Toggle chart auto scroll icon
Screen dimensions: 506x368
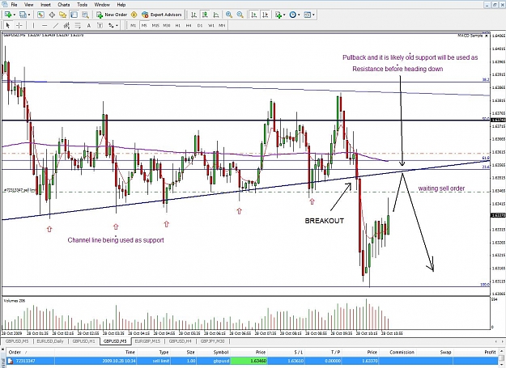254,15
